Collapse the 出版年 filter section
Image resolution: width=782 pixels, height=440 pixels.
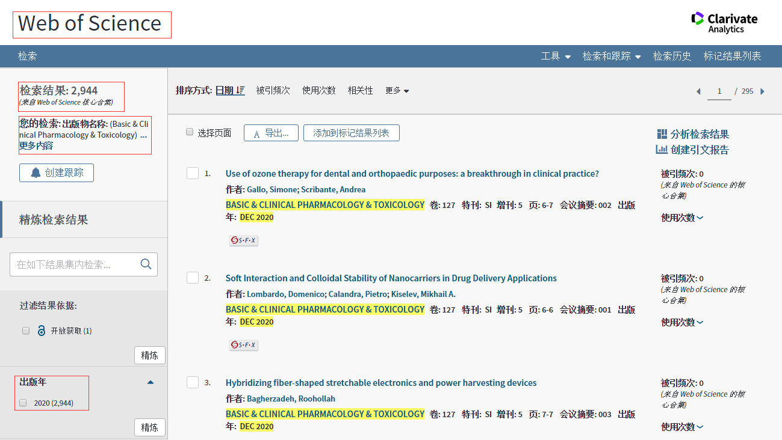151,382
